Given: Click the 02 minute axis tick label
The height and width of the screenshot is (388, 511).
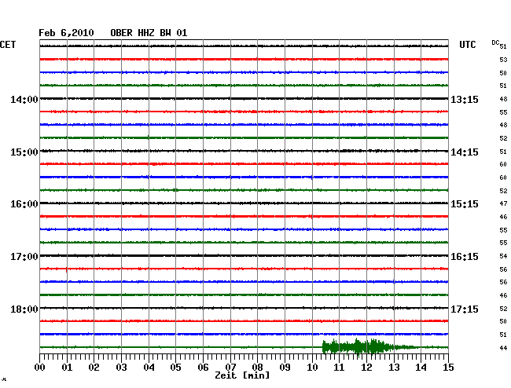Looking at the screenshot, I should tap(94, 367).
